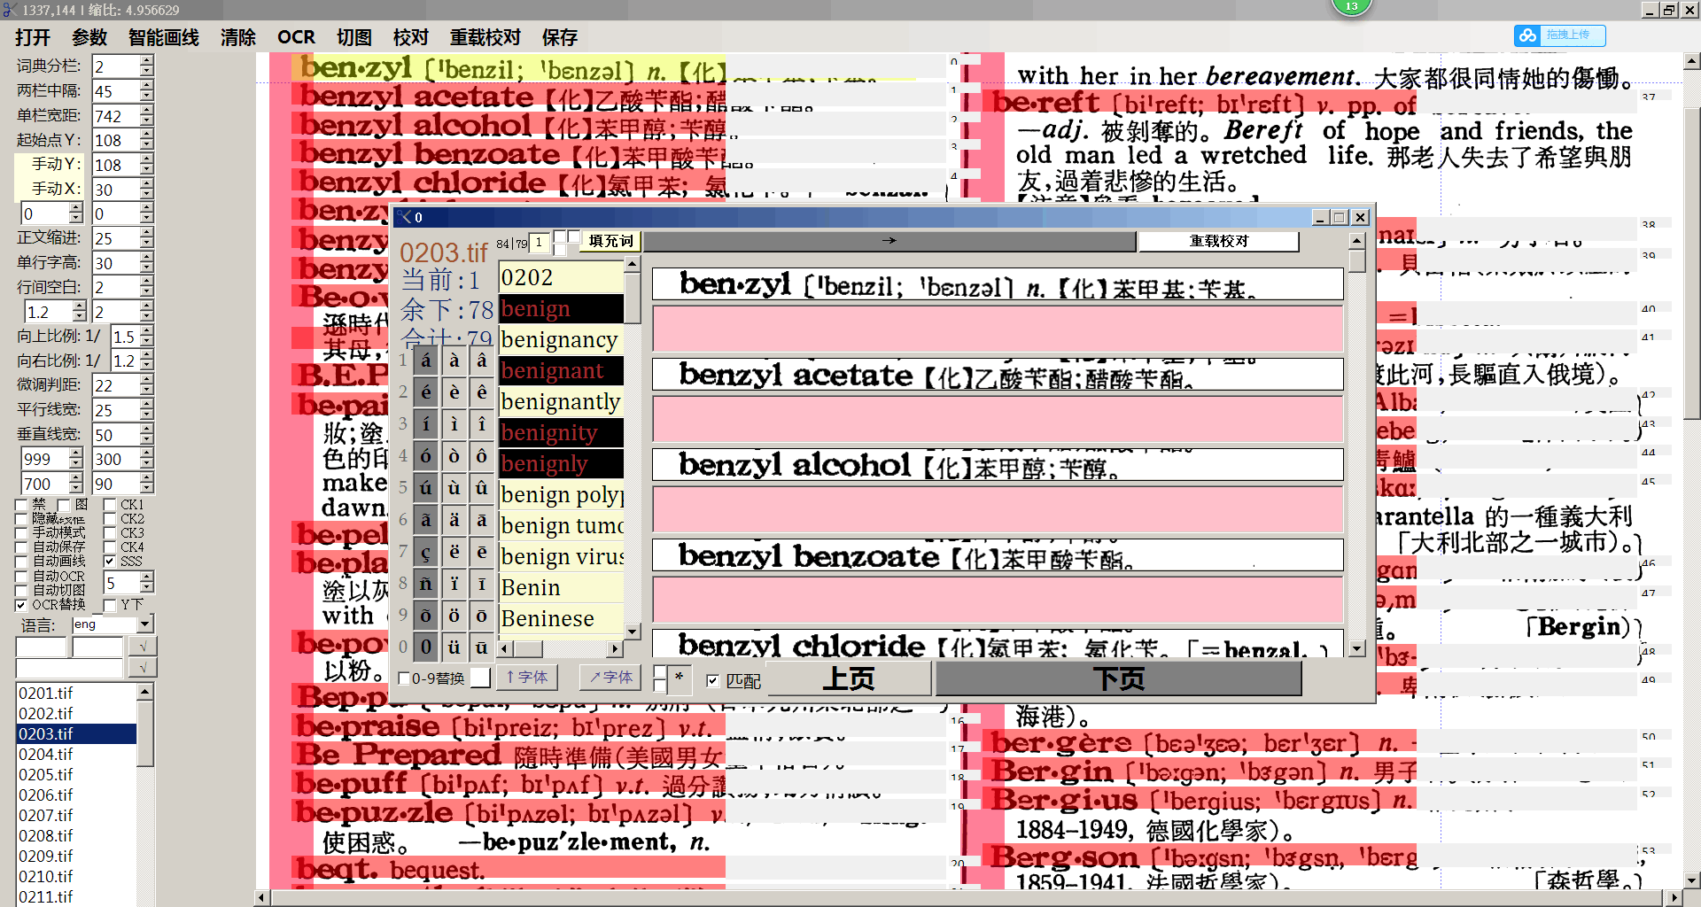Viewport: 1701px width, 907px height.
Task: Open the 参数 menu
Action: point(89,37)
